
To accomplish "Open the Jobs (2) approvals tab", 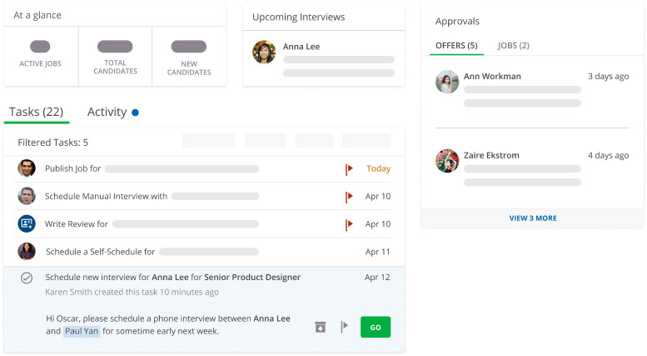I will 513,45.
